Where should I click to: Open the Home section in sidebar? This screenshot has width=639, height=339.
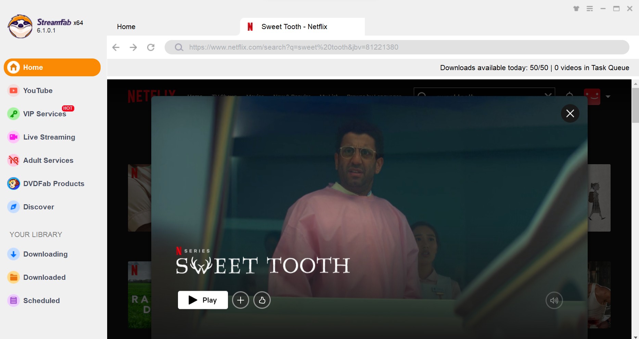coord(52,67)
